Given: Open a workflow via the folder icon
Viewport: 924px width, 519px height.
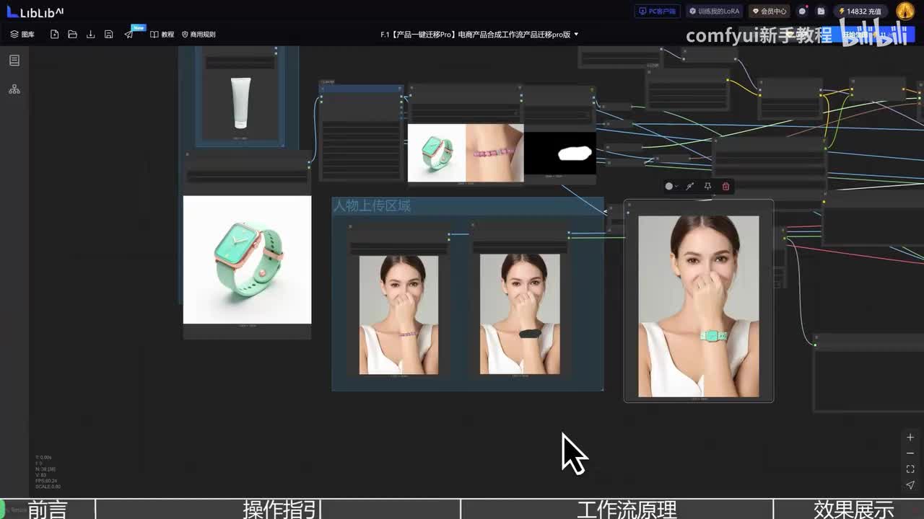Looking at the screenshot, I should coord(72,35).
